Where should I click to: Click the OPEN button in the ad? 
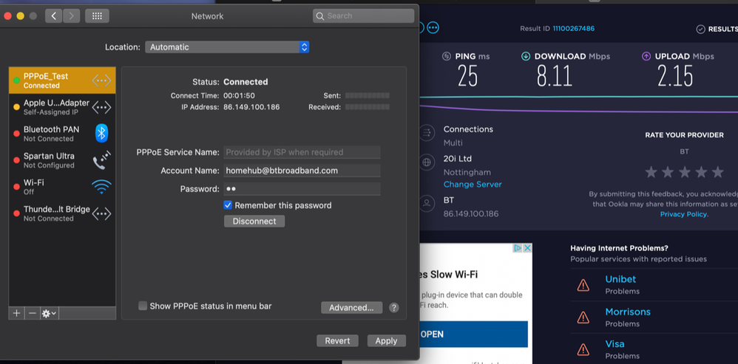point(473,334)
